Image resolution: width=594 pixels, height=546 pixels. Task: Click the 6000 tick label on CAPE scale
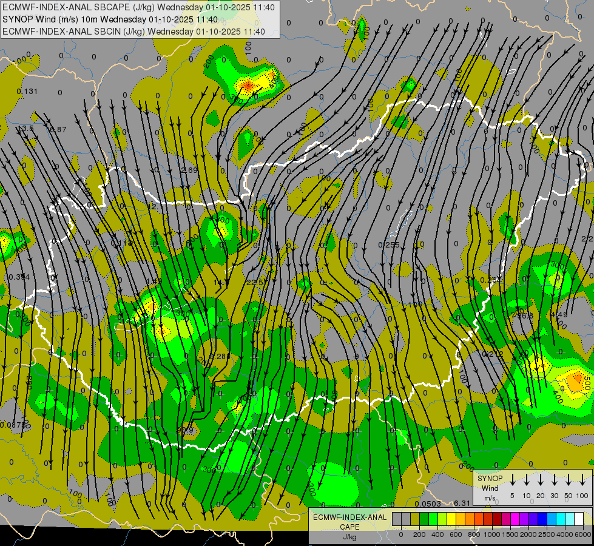click(x=583, y=534)
